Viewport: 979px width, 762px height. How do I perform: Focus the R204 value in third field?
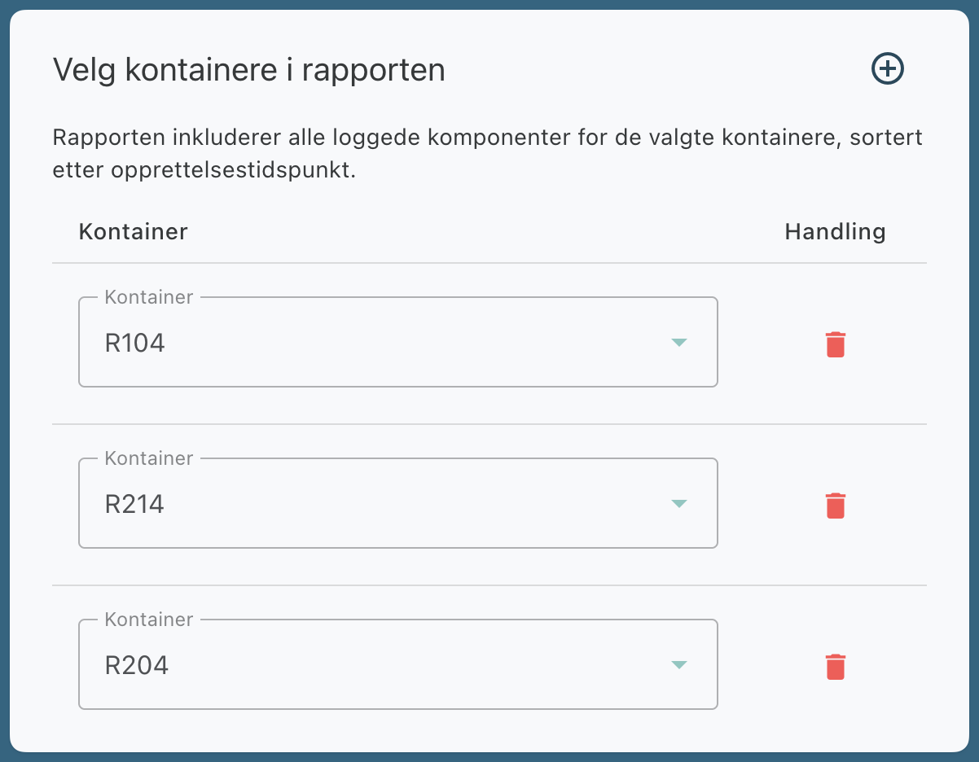pos(137,666)
